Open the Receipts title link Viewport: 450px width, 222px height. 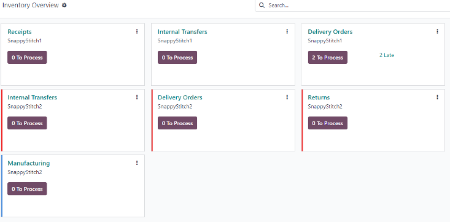coord(20,31)
